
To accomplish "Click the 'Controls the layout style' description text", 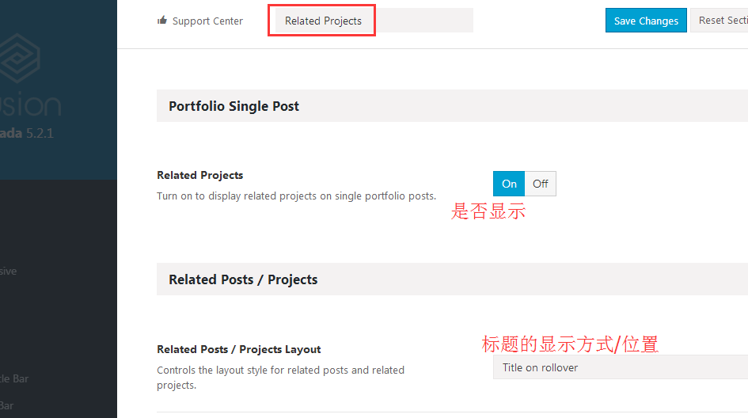I will 280,378.
